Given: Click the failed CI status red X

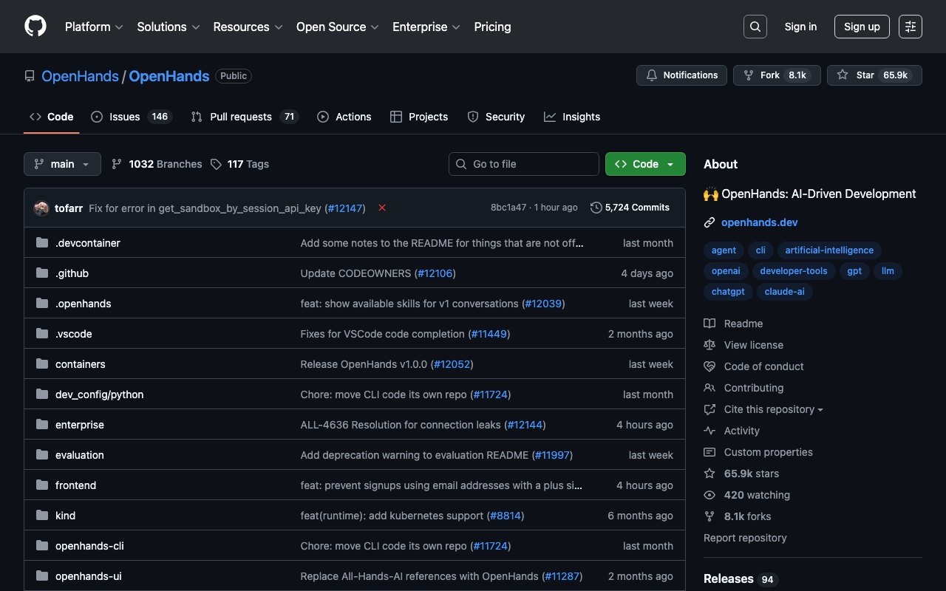Looking at the screenshot, I should click(382, 208).
